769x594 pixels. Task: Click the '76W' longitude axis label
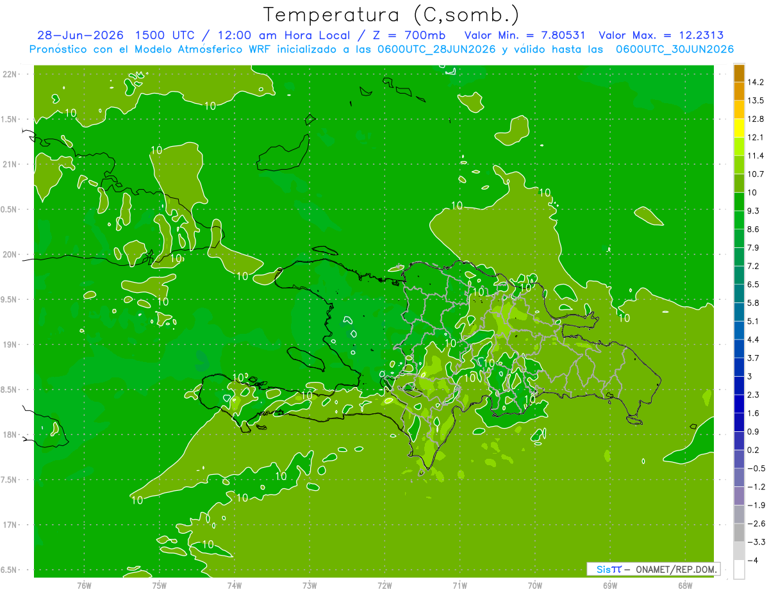coord(84,586)
